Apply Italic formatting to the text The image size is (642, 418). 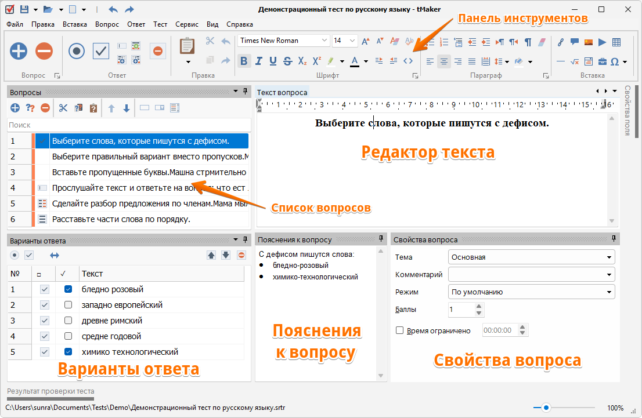tap(258, 61)
